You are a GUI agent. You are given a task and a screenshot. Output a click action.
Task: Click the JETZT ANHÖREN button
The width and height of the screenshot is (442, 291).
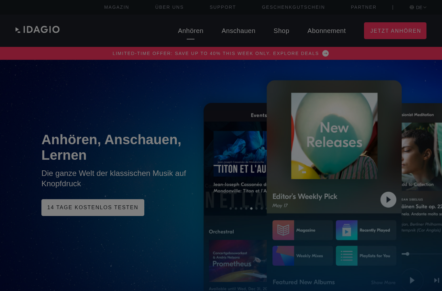pyautogui.click(x=395, y=31)
